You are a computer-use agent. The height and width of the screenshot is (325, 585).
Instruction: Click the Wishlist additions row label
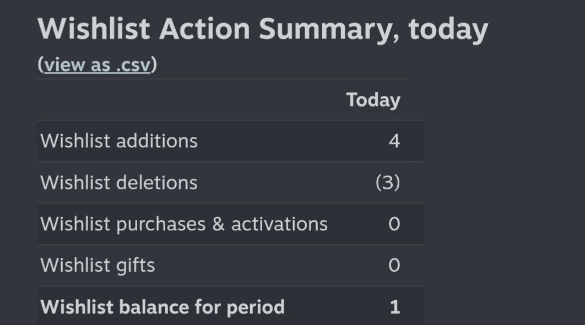pyautogui.click(x=118, y=141)
